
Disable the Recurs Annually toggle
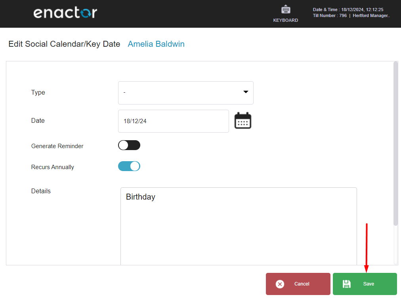129,166
